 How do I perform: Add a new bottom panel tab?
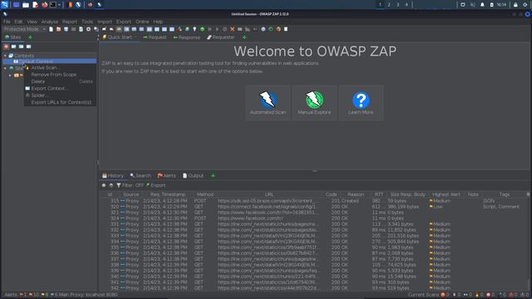[x=213, y=175]
